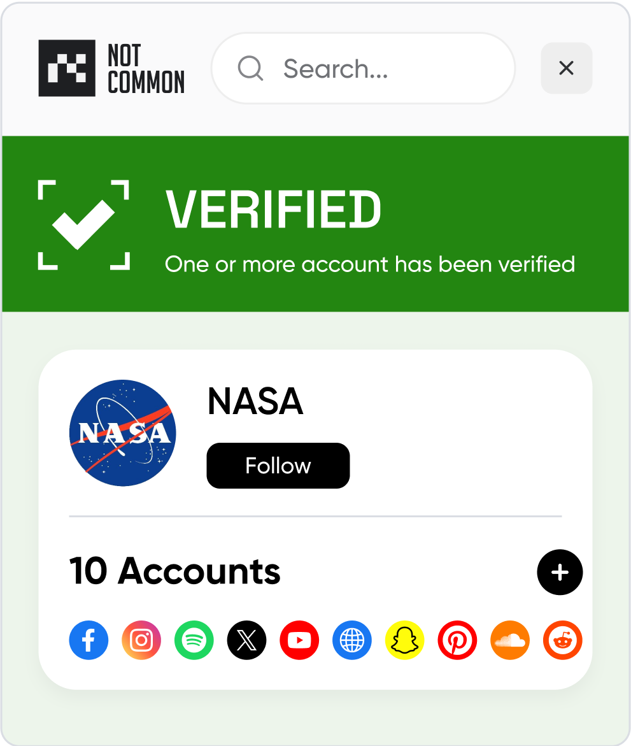Open NASA's Snapchat account icon
This screenshot has width=631, height=746.
405,640
